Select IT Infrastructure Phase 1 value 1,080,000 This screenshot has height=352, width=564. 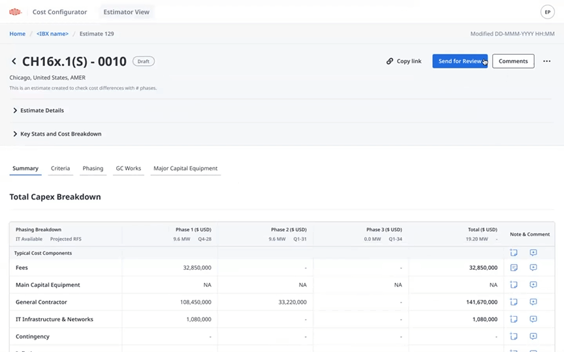click(198, 319)
